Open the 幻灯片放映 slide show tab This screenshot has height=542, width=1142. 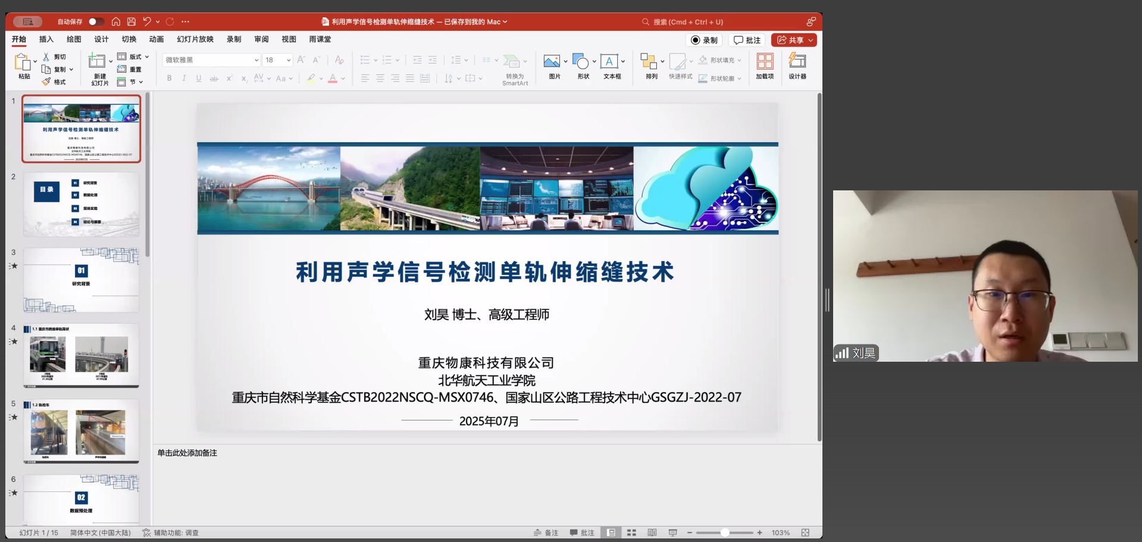195,39
